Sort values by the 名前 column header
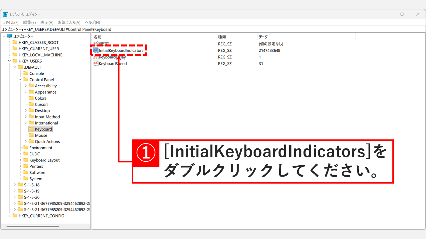Screen dimensions: 426x239 pyautogui.click(x=97, y=37)
